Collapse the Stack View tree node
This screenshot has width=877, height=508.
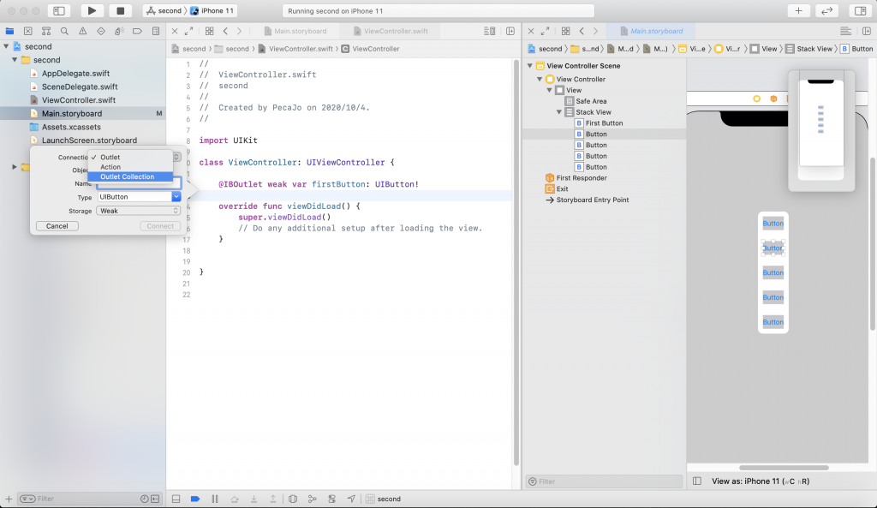click(560, 112)
